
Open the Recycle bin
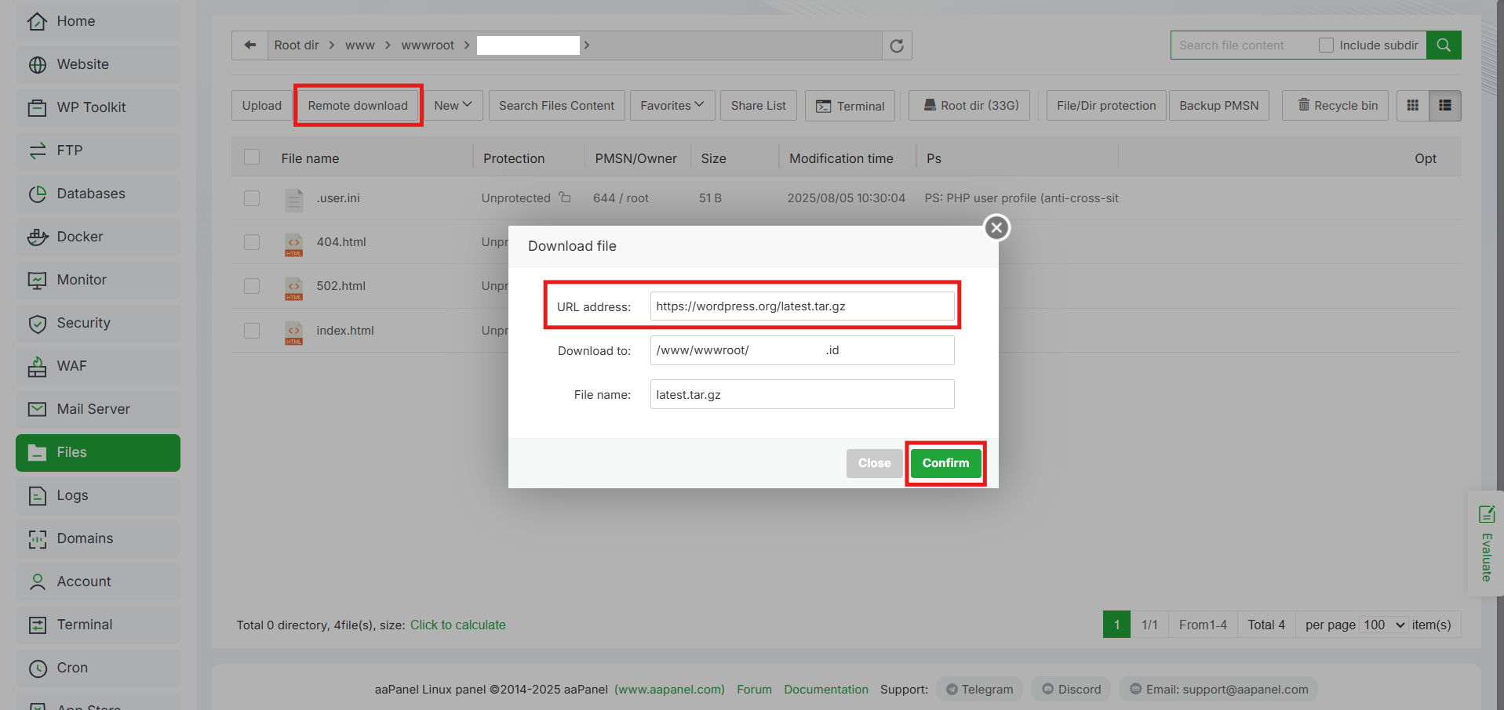tap(1335, 105)
